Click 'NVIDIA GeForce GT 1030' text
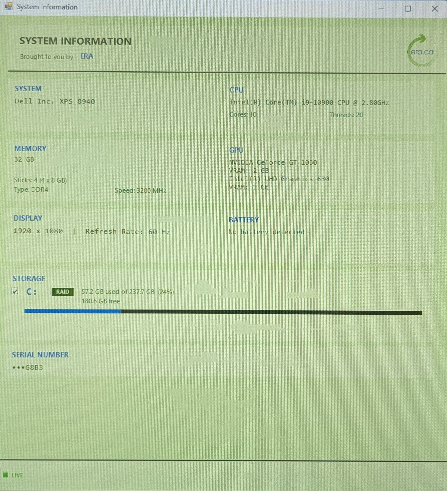 click(273, 162)
